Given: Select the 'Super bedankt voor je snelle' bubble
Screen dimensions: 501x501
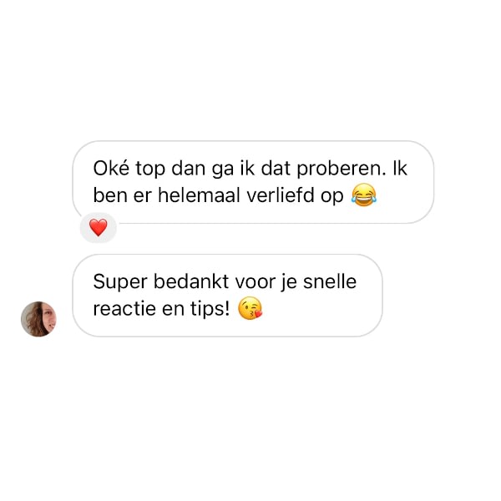Looking at the screenshot, I should (x=227, y=296).
